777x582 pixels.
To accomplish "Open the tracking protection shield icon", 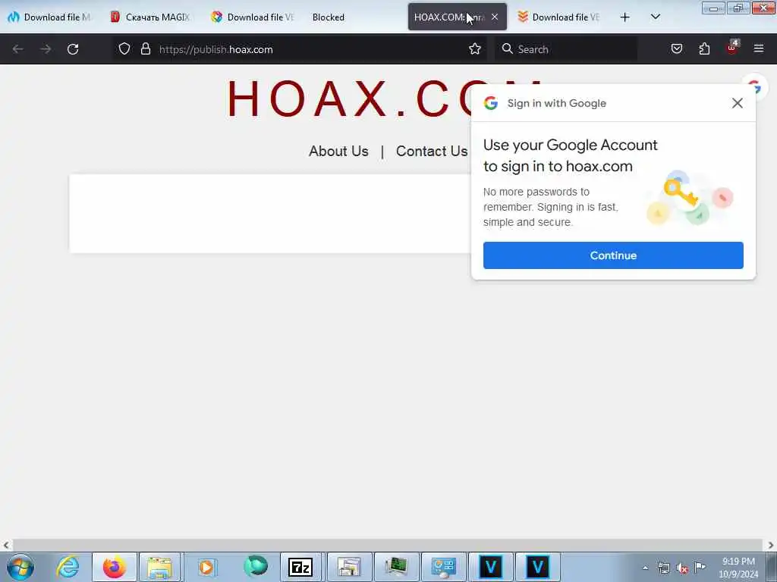I will click(124, 49).
